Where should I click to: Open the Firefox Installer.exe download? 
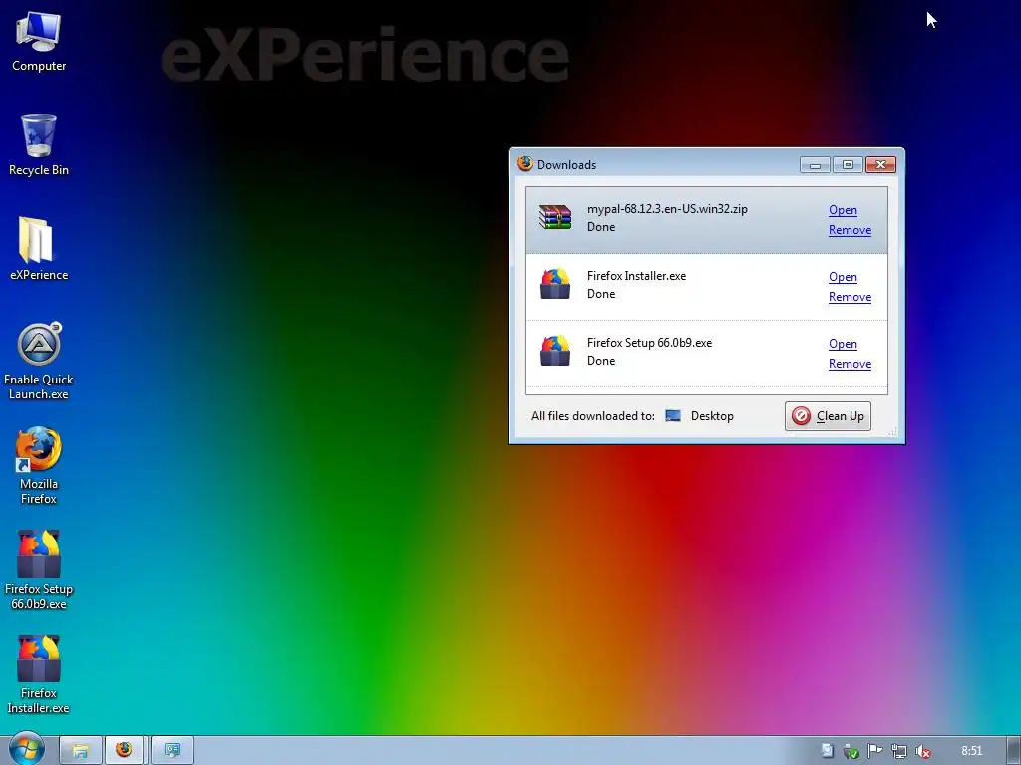coord(843,277)
